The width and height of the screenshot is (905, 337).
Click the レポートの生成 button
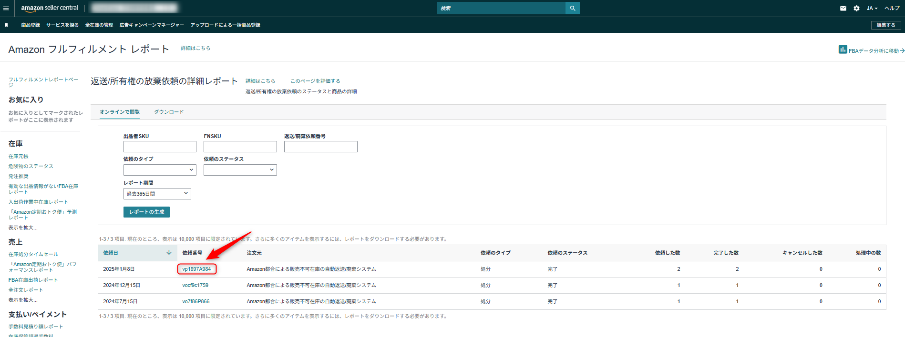pos(146,212)
